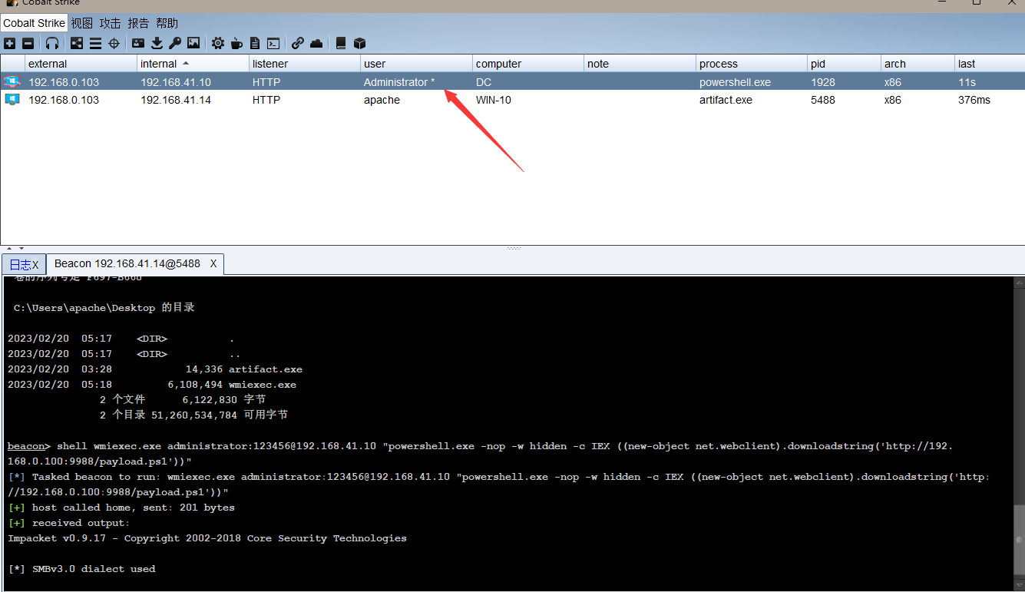Click the Manage Web Server cloud icon
The image size is (1025, 592).
point(316,44)
